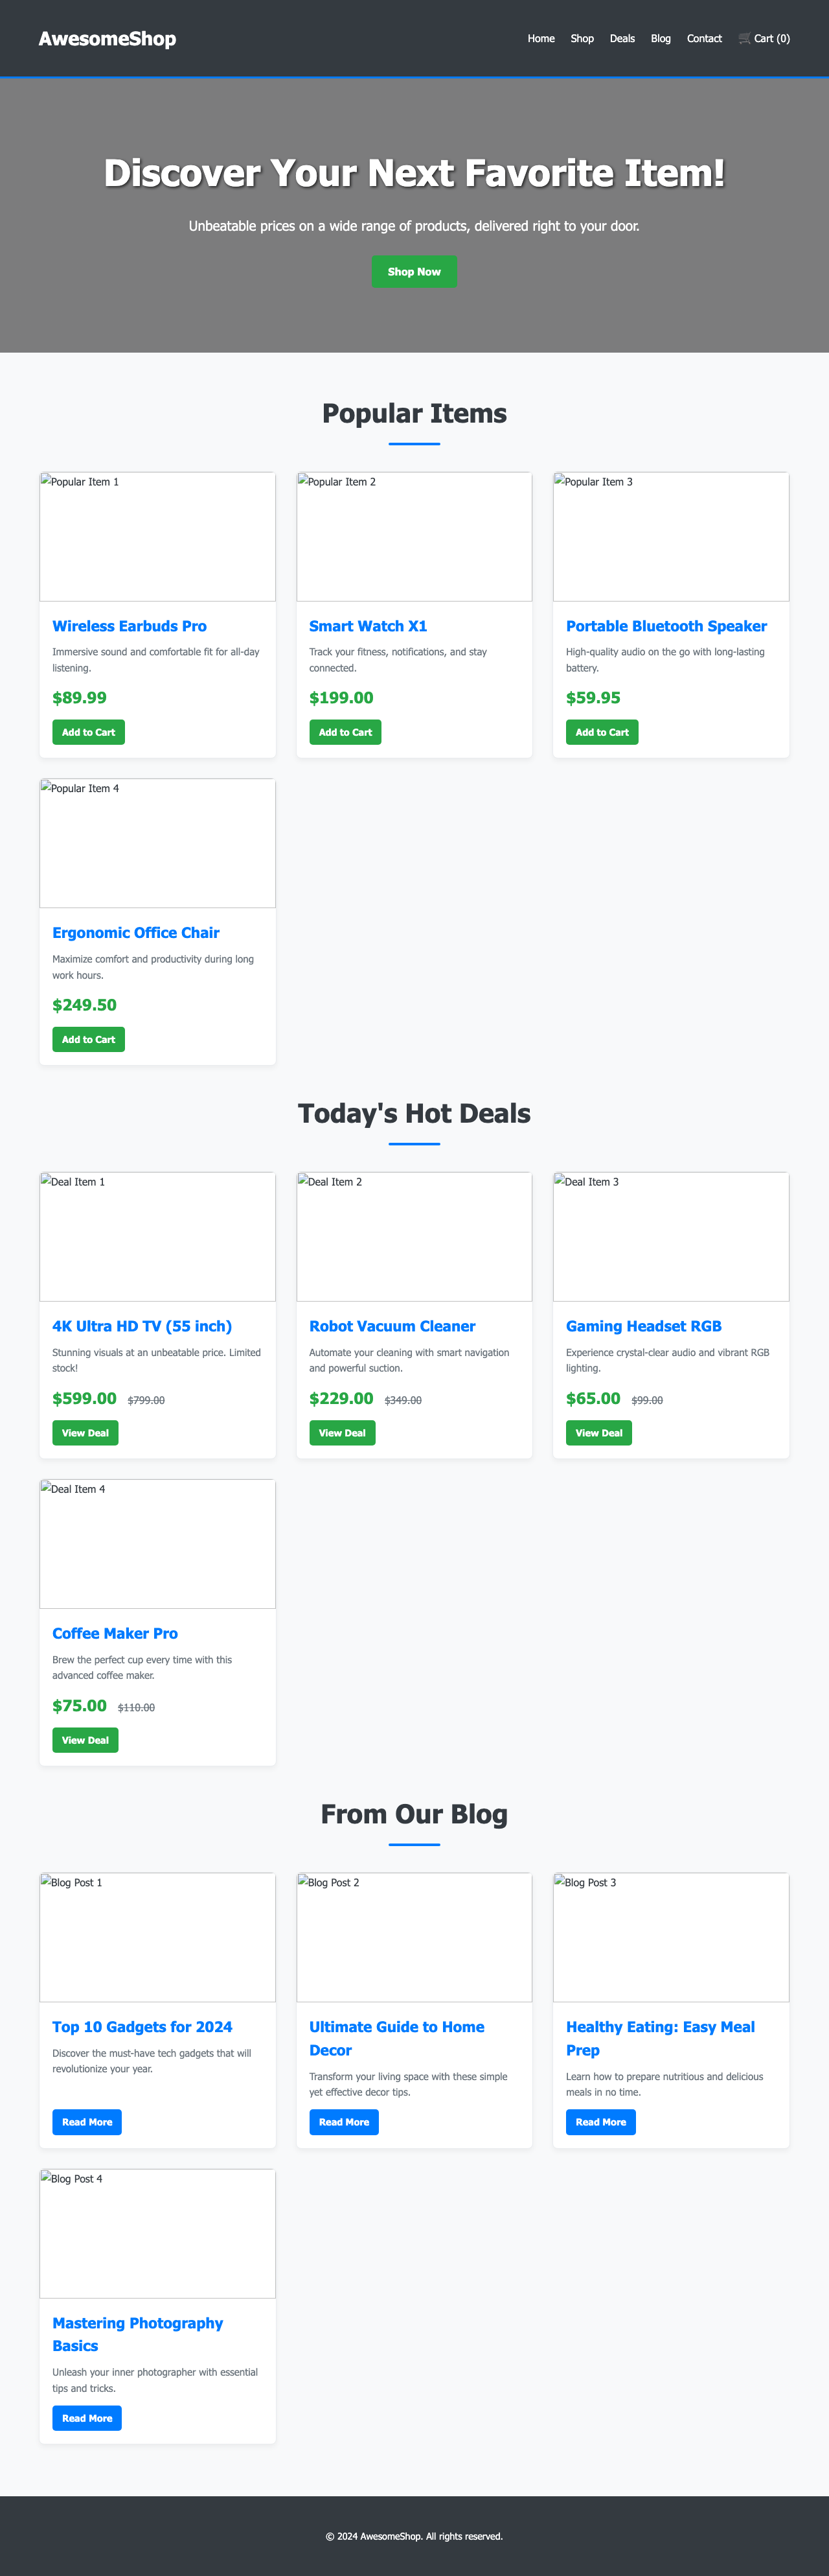Click the Blog Post 1 image placeholder
829x2576 pixels.
tap(157, 1937)
